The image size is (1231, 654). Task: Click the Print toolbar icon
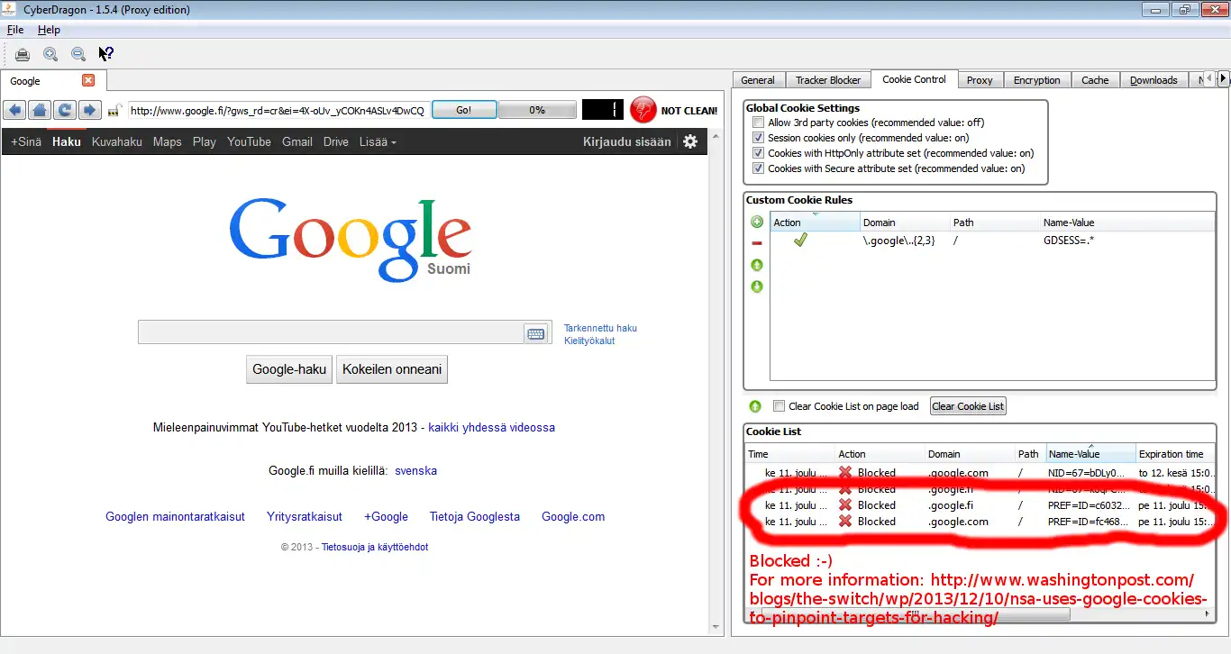coord(23,54)
